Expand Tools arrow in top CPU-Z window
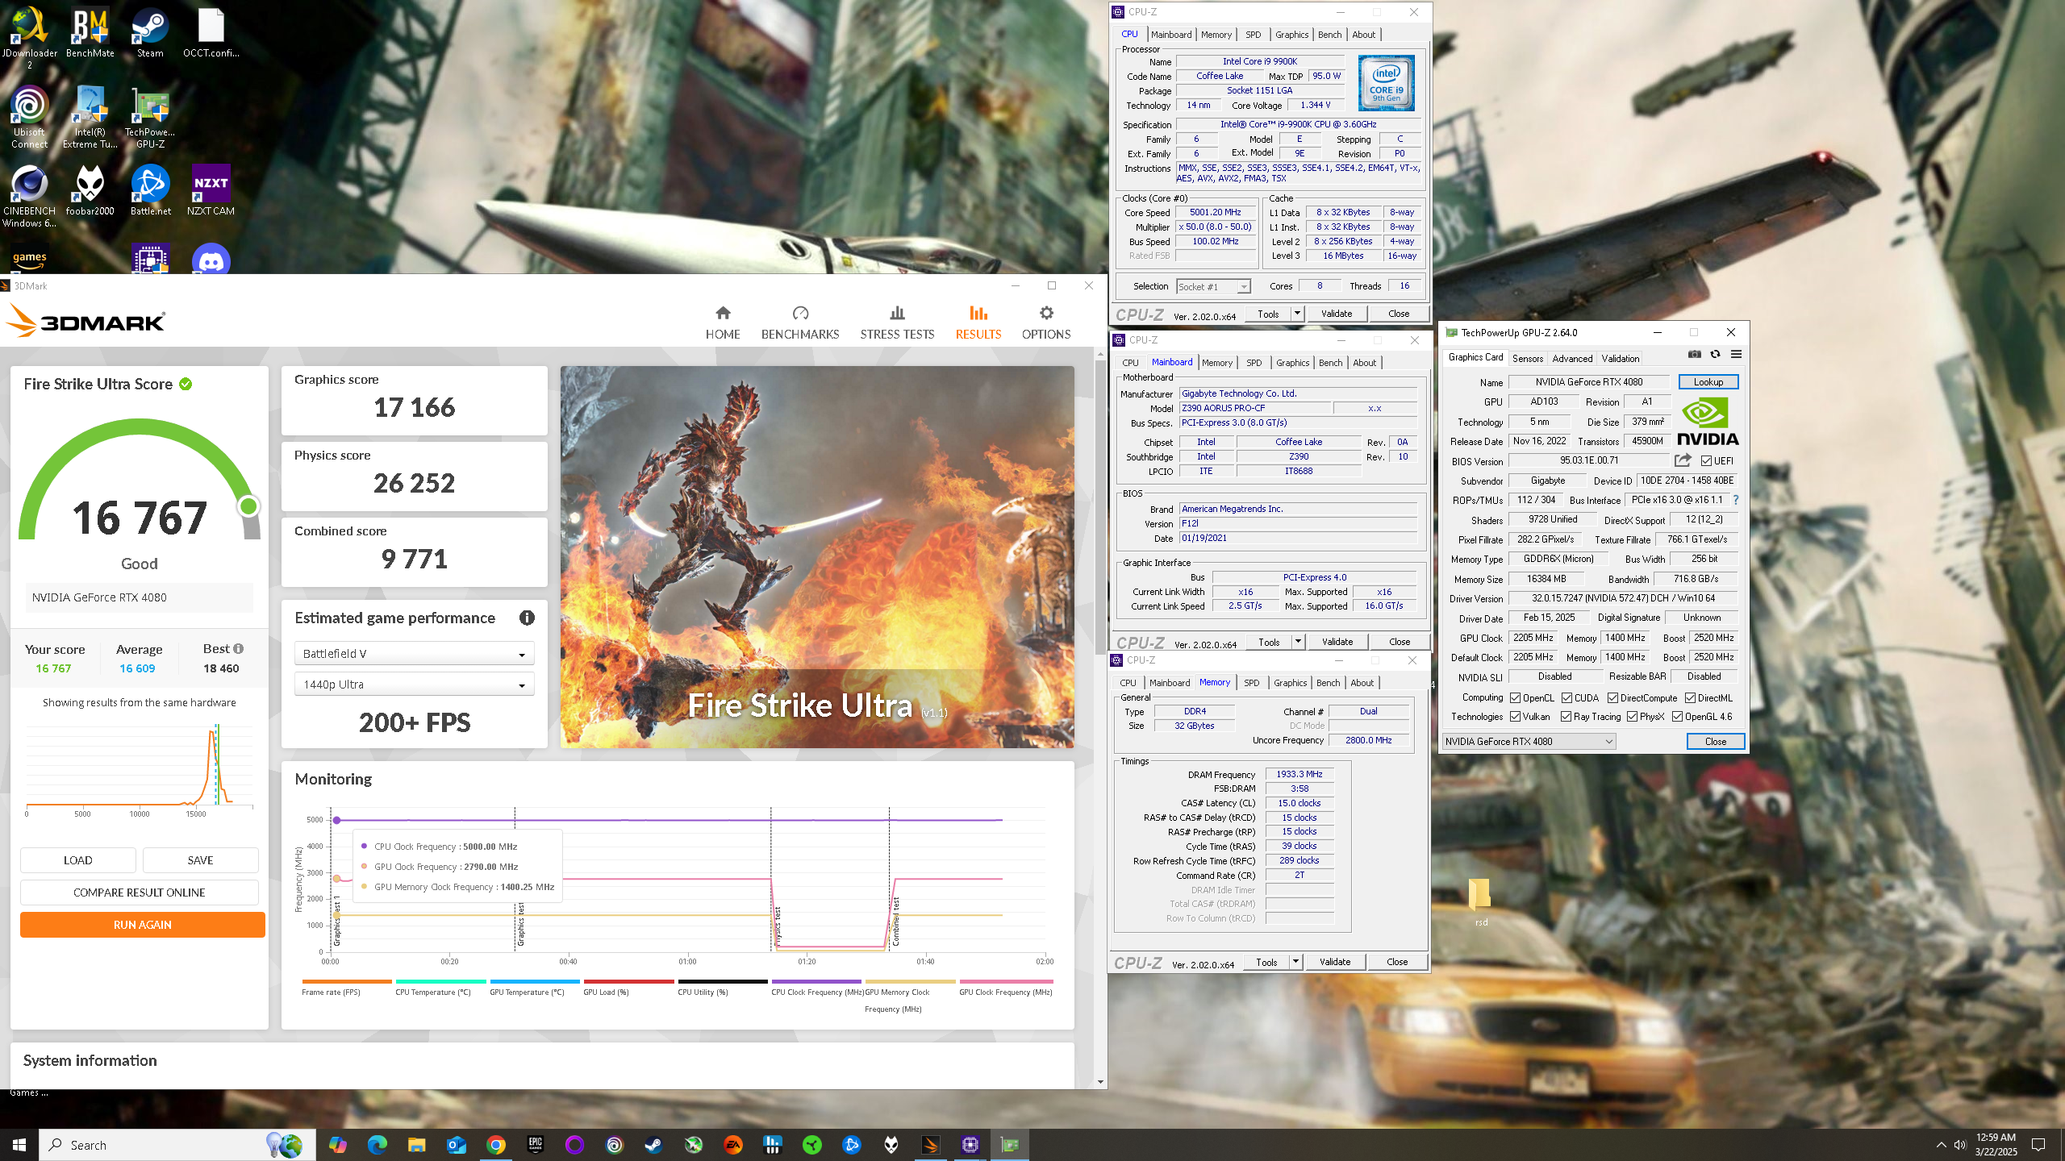Screen dimensions: 2065x1161 [1297, 314]
